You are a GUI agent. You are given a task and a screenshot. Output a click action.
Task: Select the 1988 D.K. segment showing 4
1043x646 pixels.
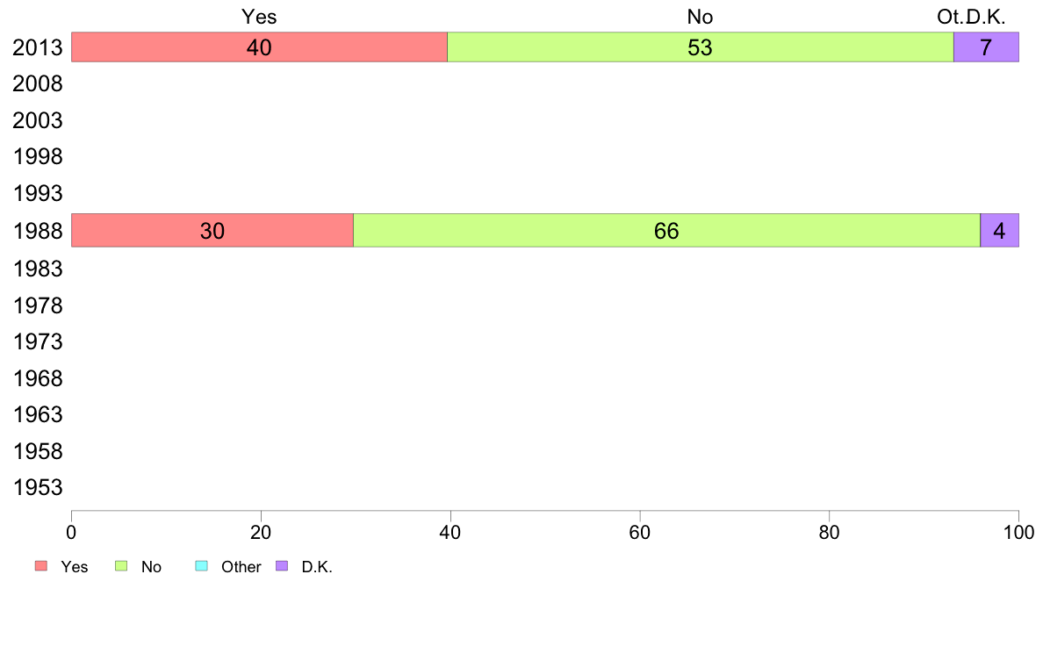coord(1000,230)
